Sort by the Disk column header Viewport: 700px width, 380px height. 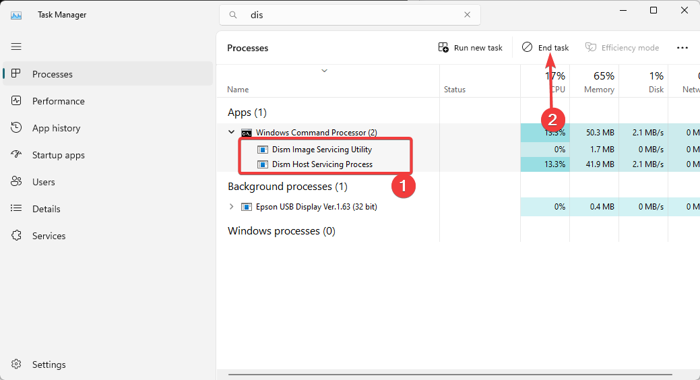click(x=643, y=82)
